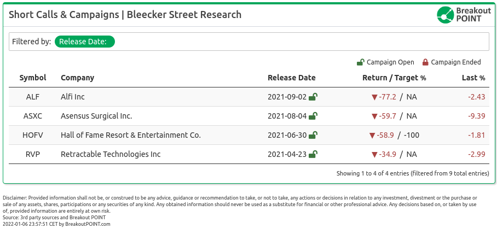
Task: Click the red down triangle beside -58.9
Action: click(x=372, y=136)
